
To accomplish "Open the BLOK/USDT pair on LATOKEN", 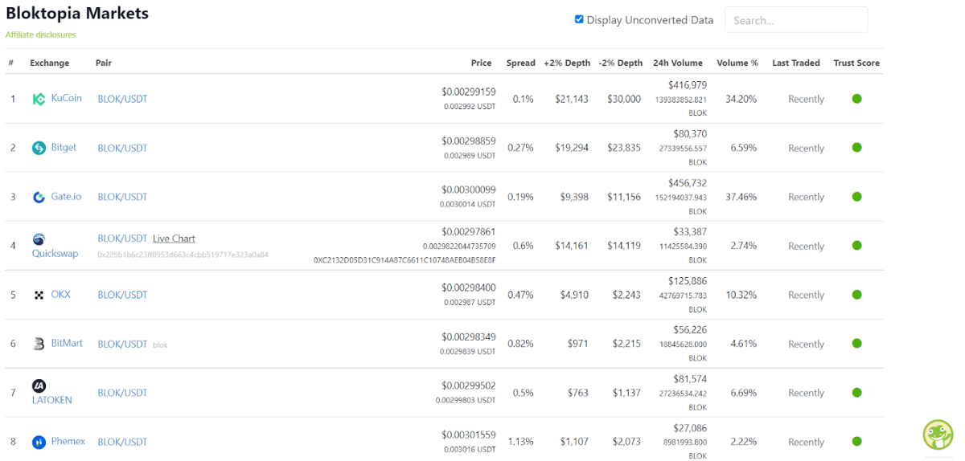I will (122, 393).
